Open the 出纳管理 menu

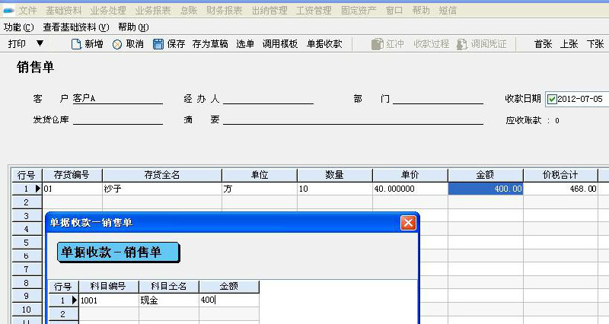269,11
